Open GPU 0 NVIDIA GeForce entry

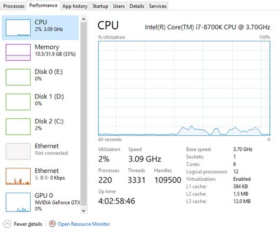click(40, 201)
